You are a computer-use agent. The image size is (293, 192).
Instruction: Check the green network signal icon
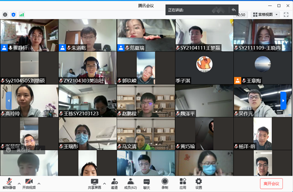tap(22, 15)
